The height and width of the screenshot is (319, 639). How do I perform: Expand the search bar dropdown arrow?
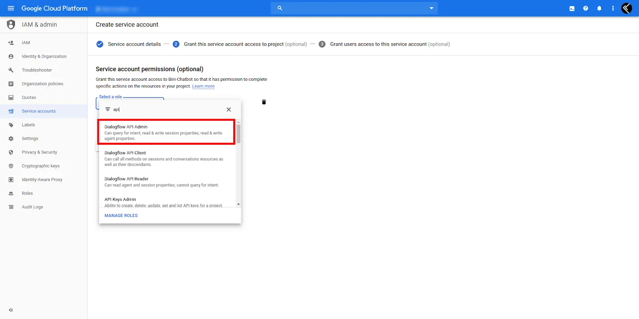[x=431, y=8]
